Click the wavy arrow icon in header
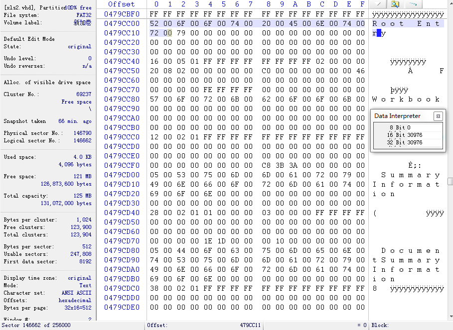 413,4
